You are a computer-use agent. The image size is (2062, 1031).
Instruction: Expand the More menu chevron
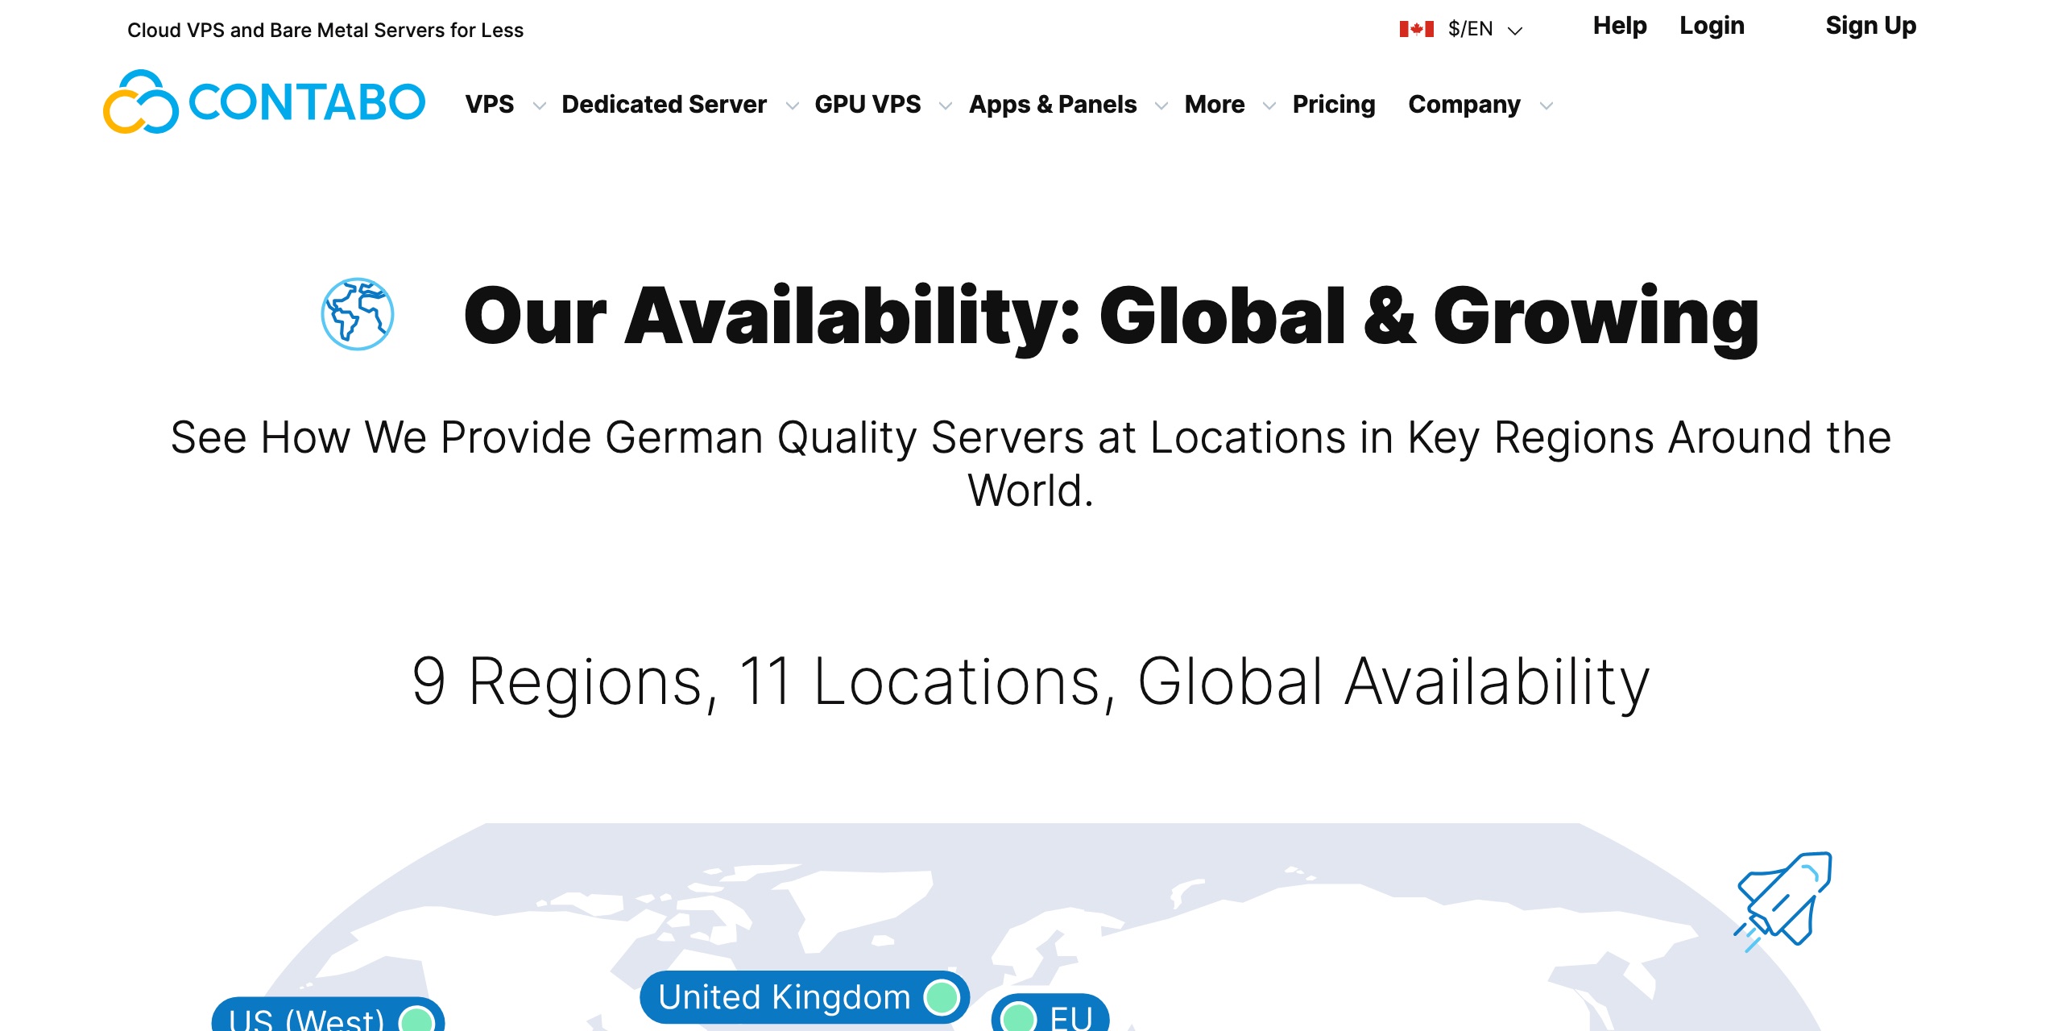(x=1269, y=106)
